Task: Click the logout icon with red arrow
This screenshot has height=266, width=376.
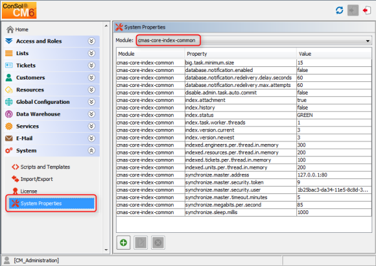Action: (x=367, y=10)
